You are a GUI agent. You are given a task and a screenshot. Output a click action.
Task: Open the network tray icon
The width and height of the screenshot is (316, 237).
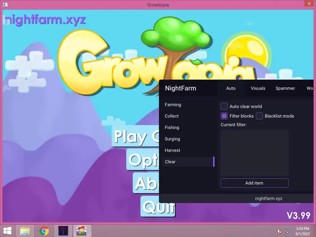click(x=287, y=231)
